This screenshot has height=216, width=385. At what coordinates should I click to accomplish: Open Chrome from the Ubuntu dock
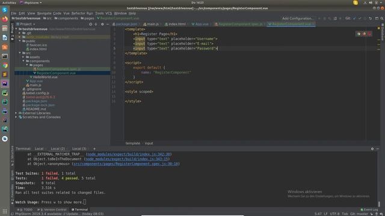click(5, 65)
